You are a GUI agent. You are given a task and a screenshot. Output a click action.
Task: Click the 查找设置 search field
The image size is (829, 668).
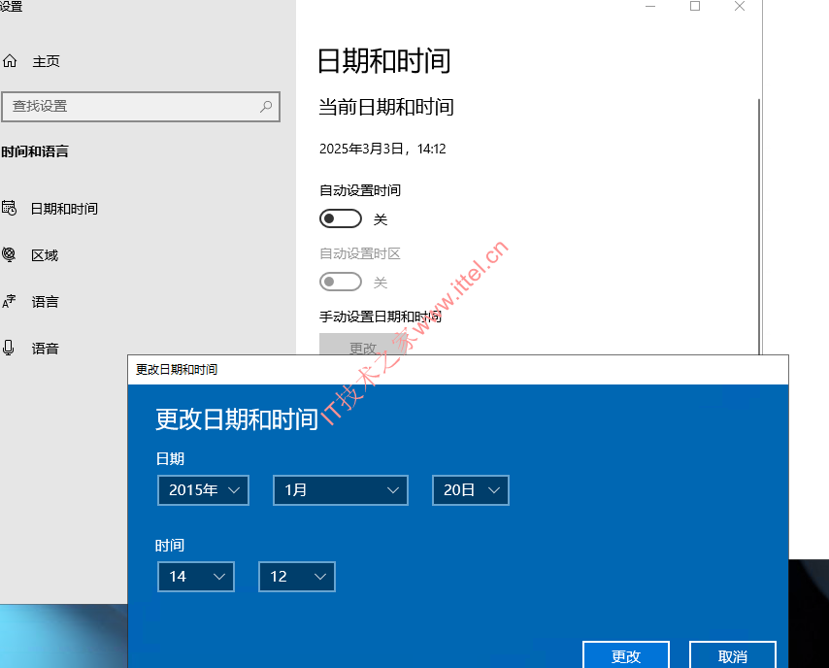[141, 106]
